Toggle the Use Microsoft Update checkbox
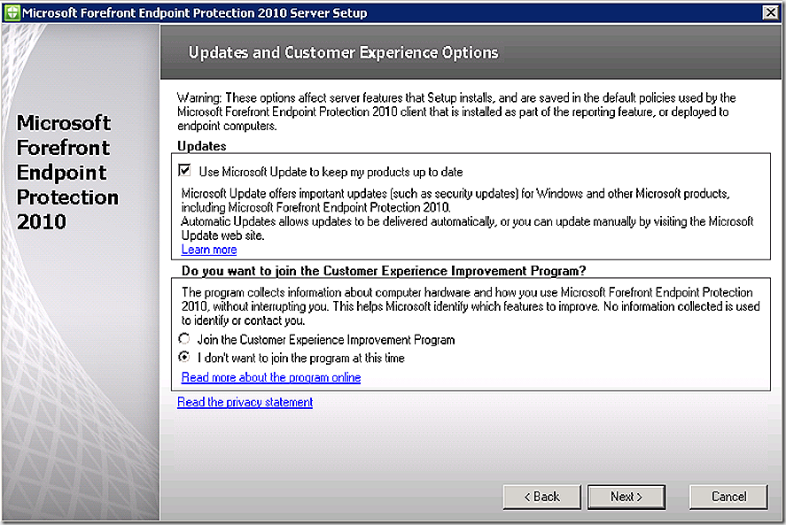Screen dimensions: 786x525 [x=184, y=170]
